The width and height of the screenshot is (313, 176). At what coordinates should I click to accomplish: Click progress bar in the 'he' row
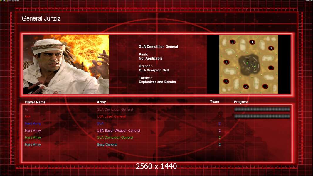tap(262, 109)
